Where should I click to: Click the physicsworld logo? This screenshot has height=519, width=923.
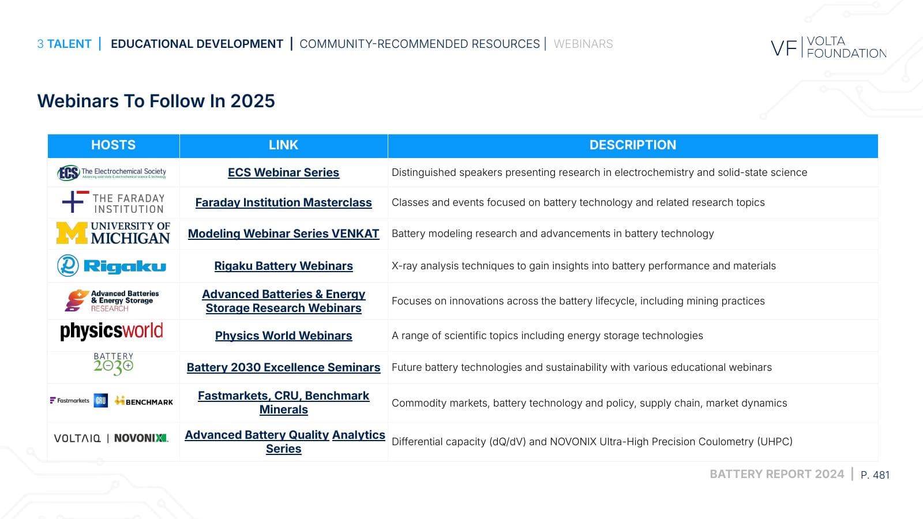point(111,331)
